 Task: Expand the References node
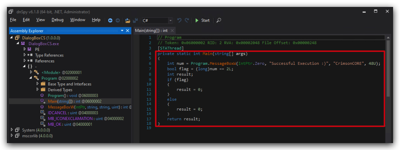[25, 61]
